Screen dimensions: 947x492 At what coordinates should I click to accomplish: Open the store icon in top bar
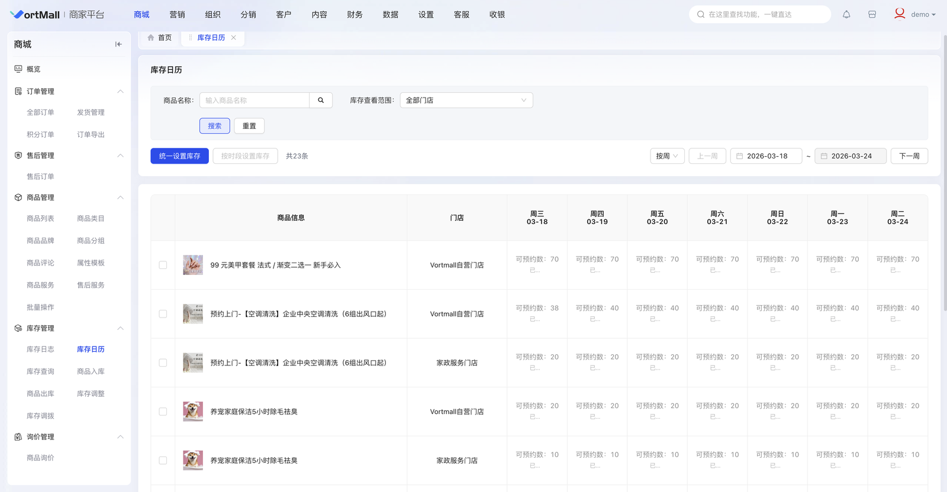point(872,15)
